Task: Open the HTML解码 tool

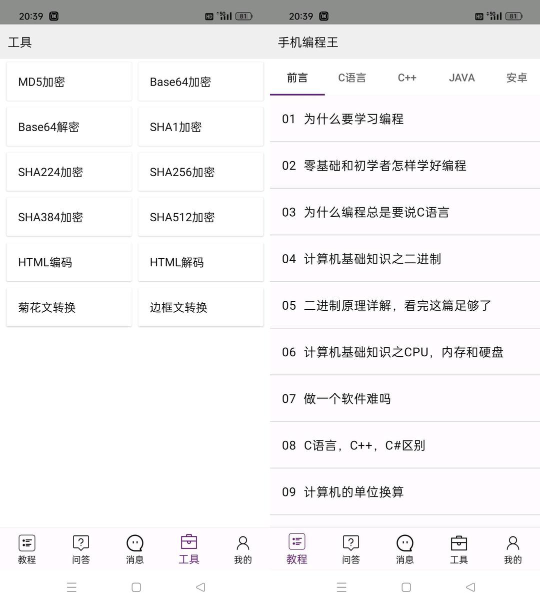Action: [200, 262]
